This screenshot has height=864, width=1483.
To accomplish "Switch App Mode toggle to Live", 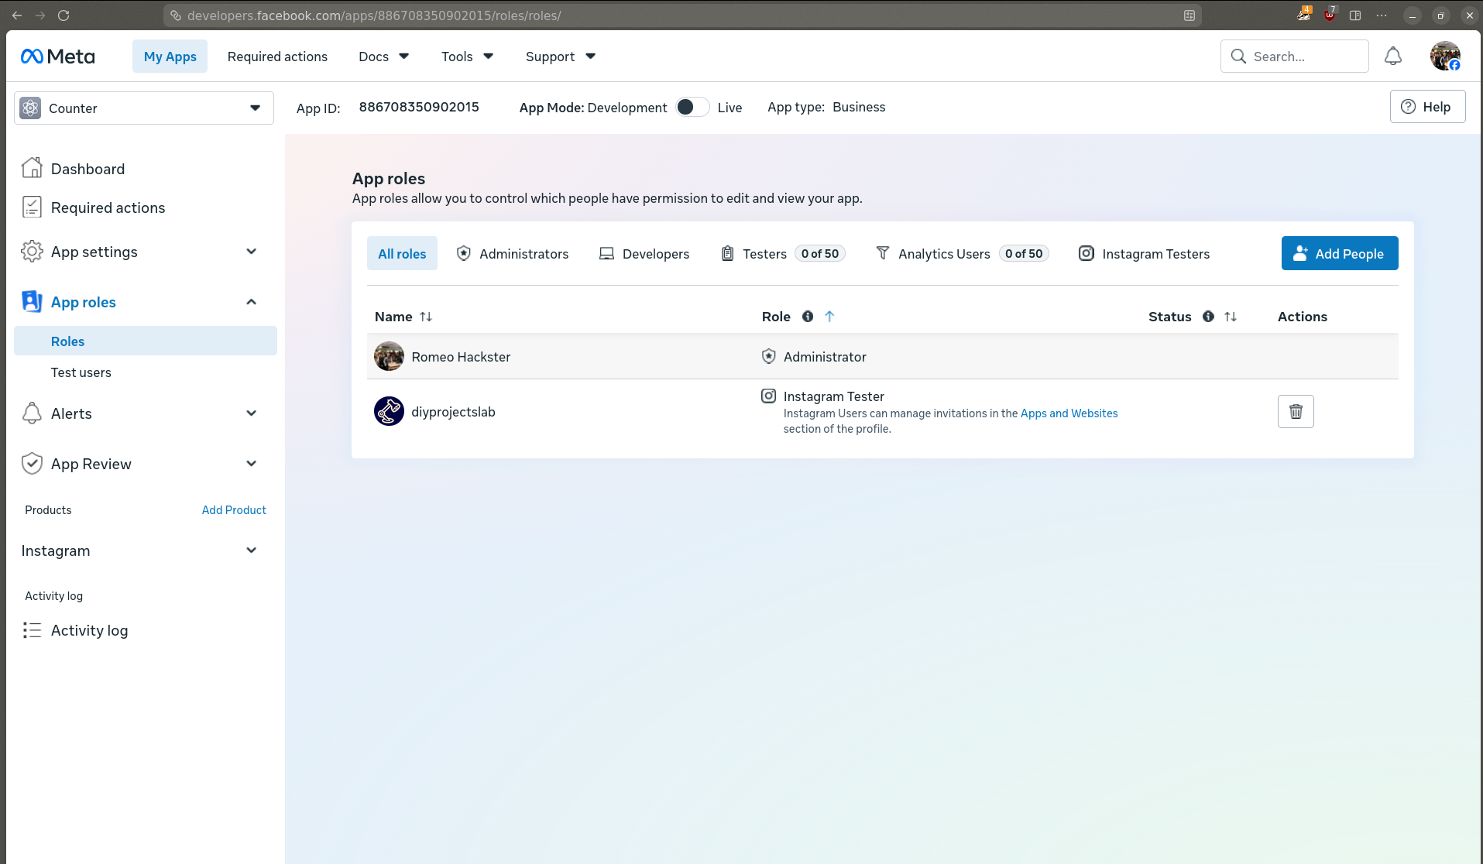I will [x=692, y=107].
